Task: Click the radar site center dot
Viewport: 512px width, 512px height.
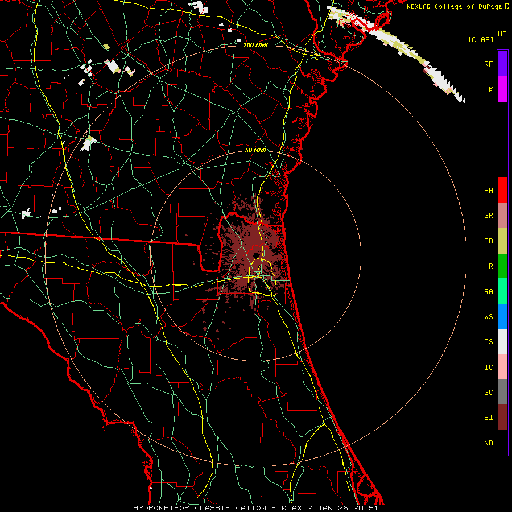Action: pos(255,255)
